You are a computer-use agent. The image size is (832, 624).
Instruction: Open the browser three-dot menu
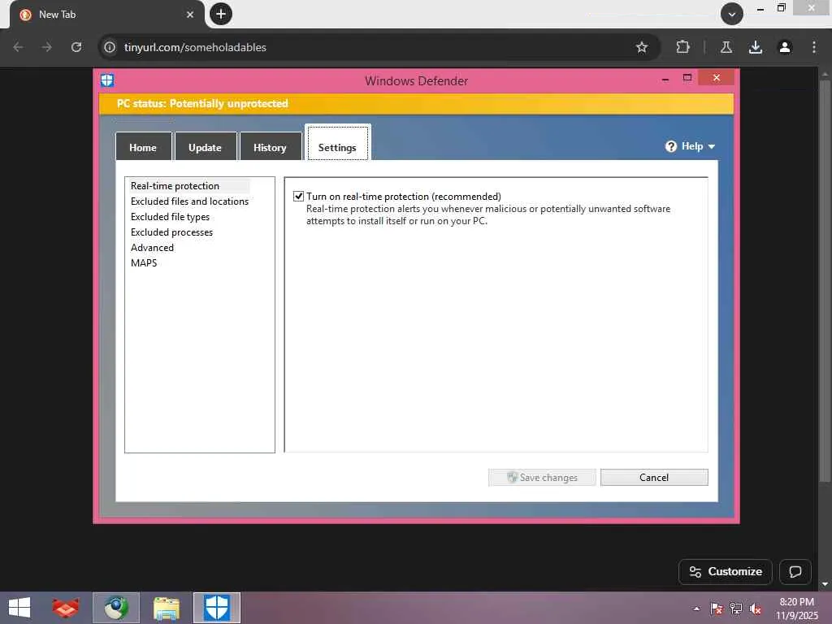coord(813,47)
